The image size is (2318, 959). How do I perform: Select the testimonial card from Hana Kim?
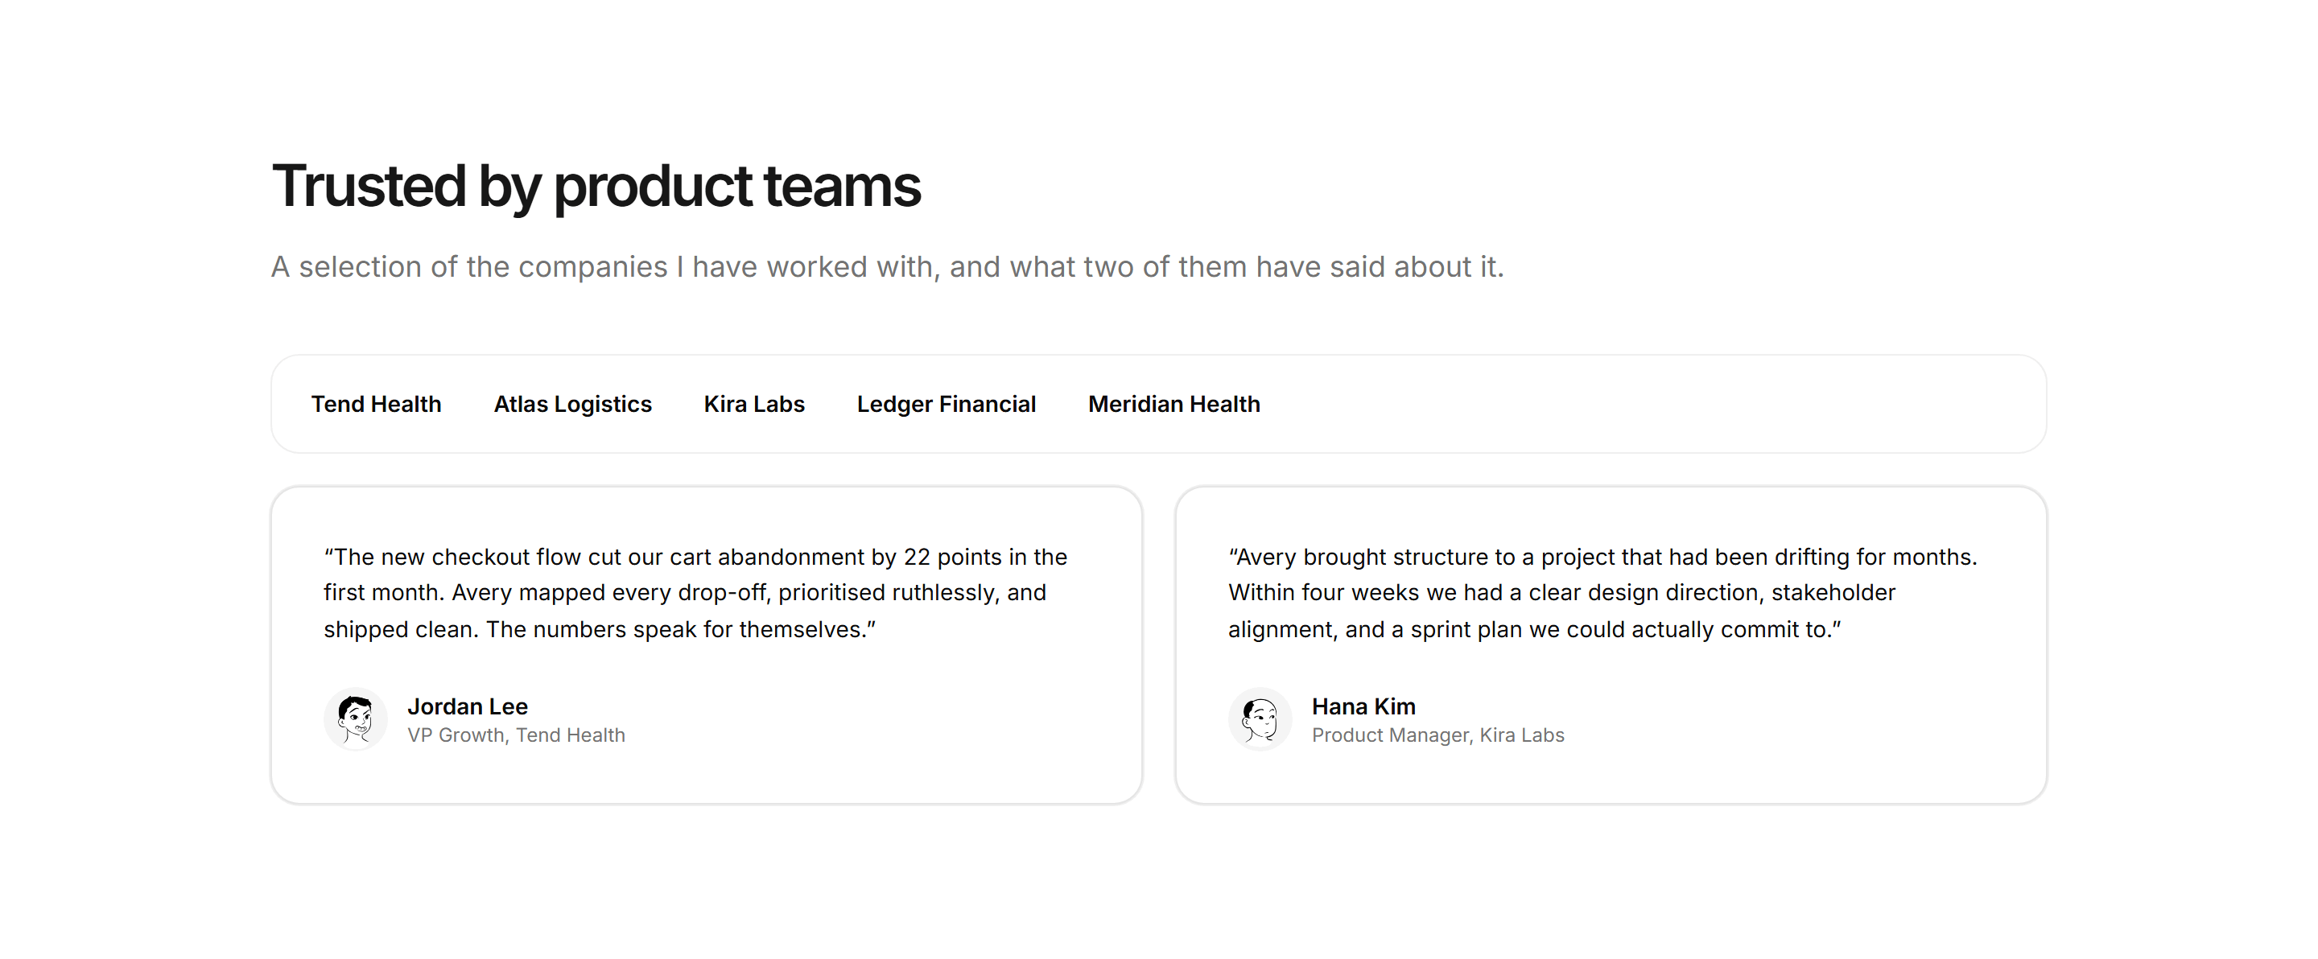(1611, 645)
